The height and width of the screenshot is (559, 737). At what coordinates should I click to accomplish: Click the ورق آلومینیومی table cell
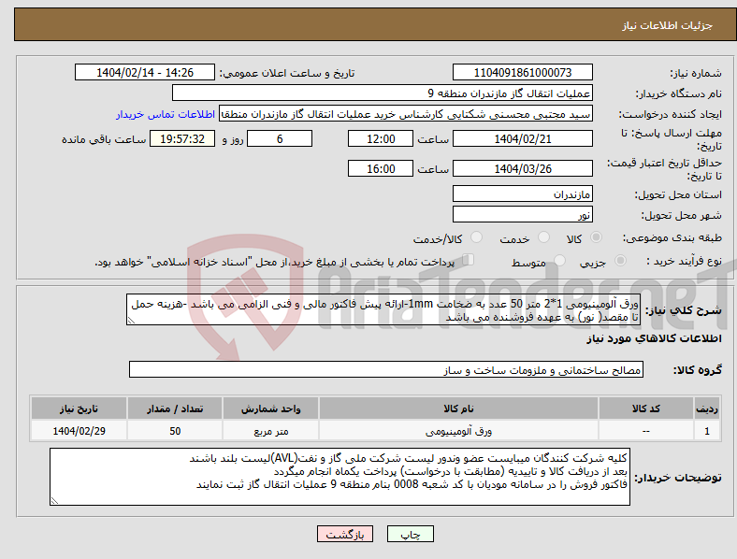[458, 431]
